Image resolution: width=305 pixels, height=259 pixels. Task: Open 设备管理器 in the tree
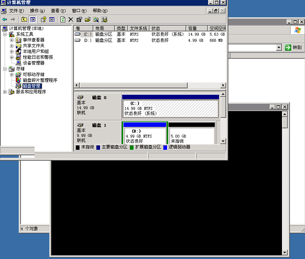(33, 63)
